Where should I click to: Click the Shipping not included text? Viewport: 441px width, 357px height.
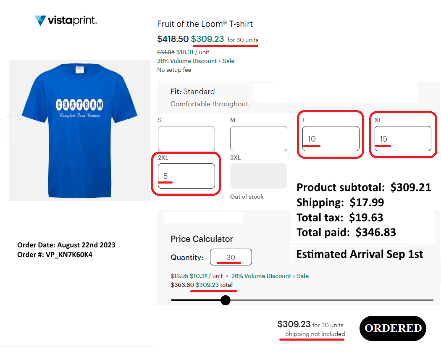coord(315,334)
